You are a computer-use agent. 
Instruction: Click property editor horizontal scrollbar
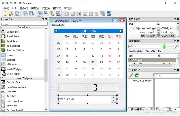pos(152,65)
